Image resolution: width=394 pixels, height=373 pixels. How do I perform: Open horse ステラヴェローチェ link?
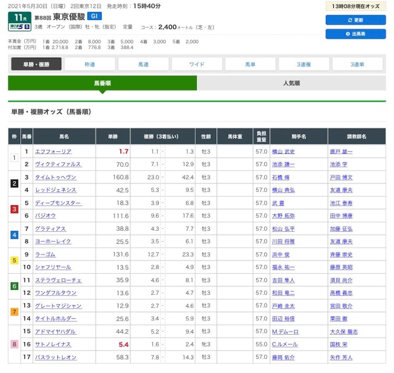58,280
